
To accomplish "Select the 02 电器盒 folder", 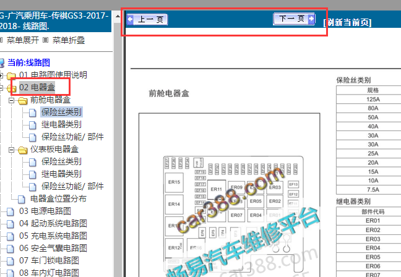I will point(37,87).
